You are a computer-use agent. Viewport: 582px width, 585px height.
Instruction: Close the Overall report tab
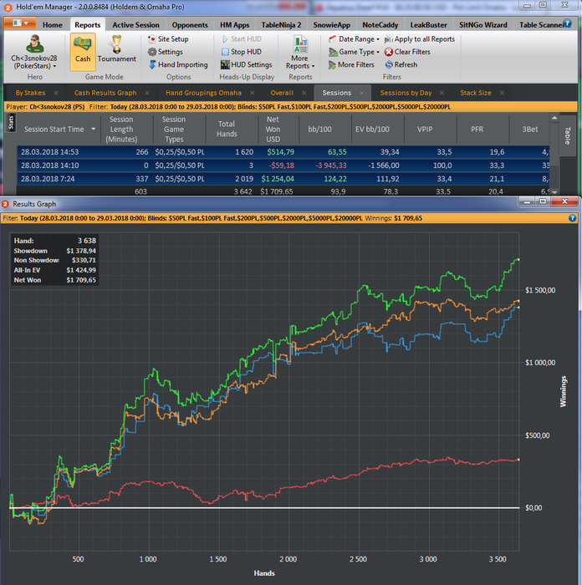click(x=304, y=93)
